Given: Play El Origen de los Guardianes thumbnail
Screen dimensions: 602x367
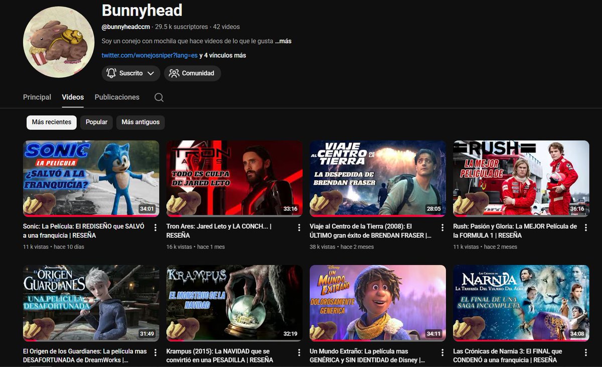Looking at the screenshot, I should pyautogui.click(x=91, y=303).
